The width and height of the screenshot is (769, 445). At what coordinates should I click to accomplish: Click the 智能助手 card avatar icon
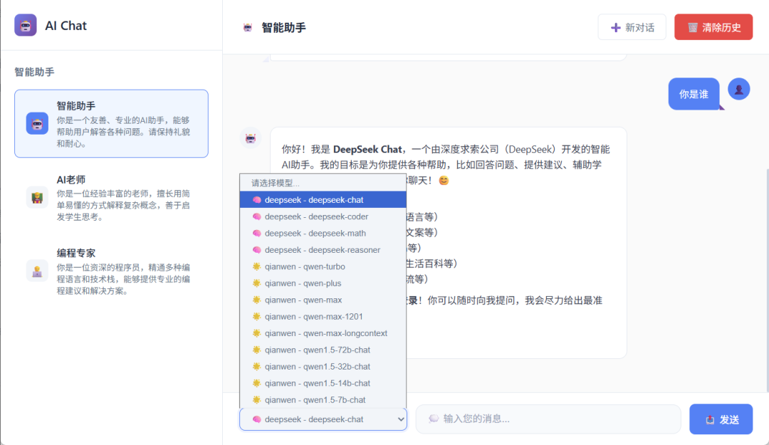point(37,123)
